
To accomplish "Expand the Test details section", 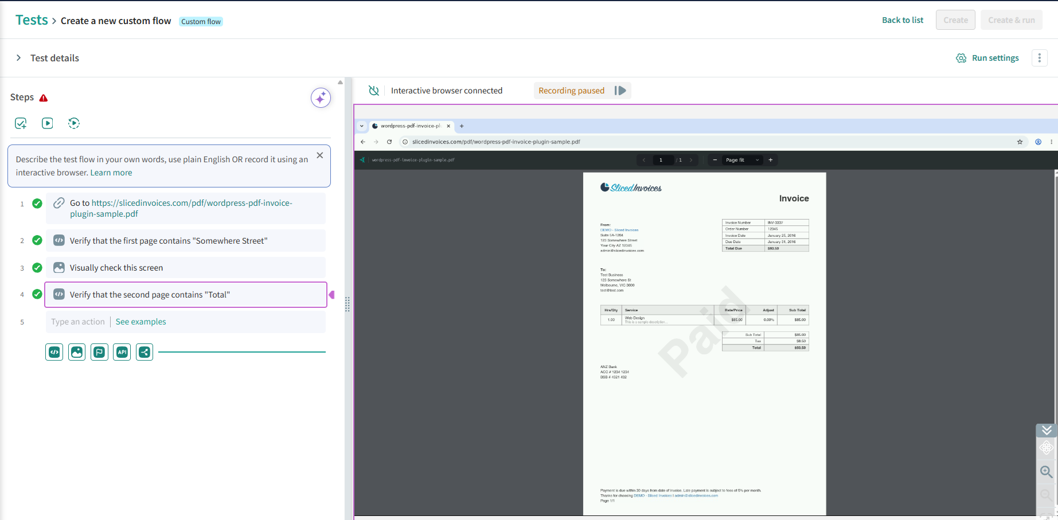I will [x=18, y=58].
